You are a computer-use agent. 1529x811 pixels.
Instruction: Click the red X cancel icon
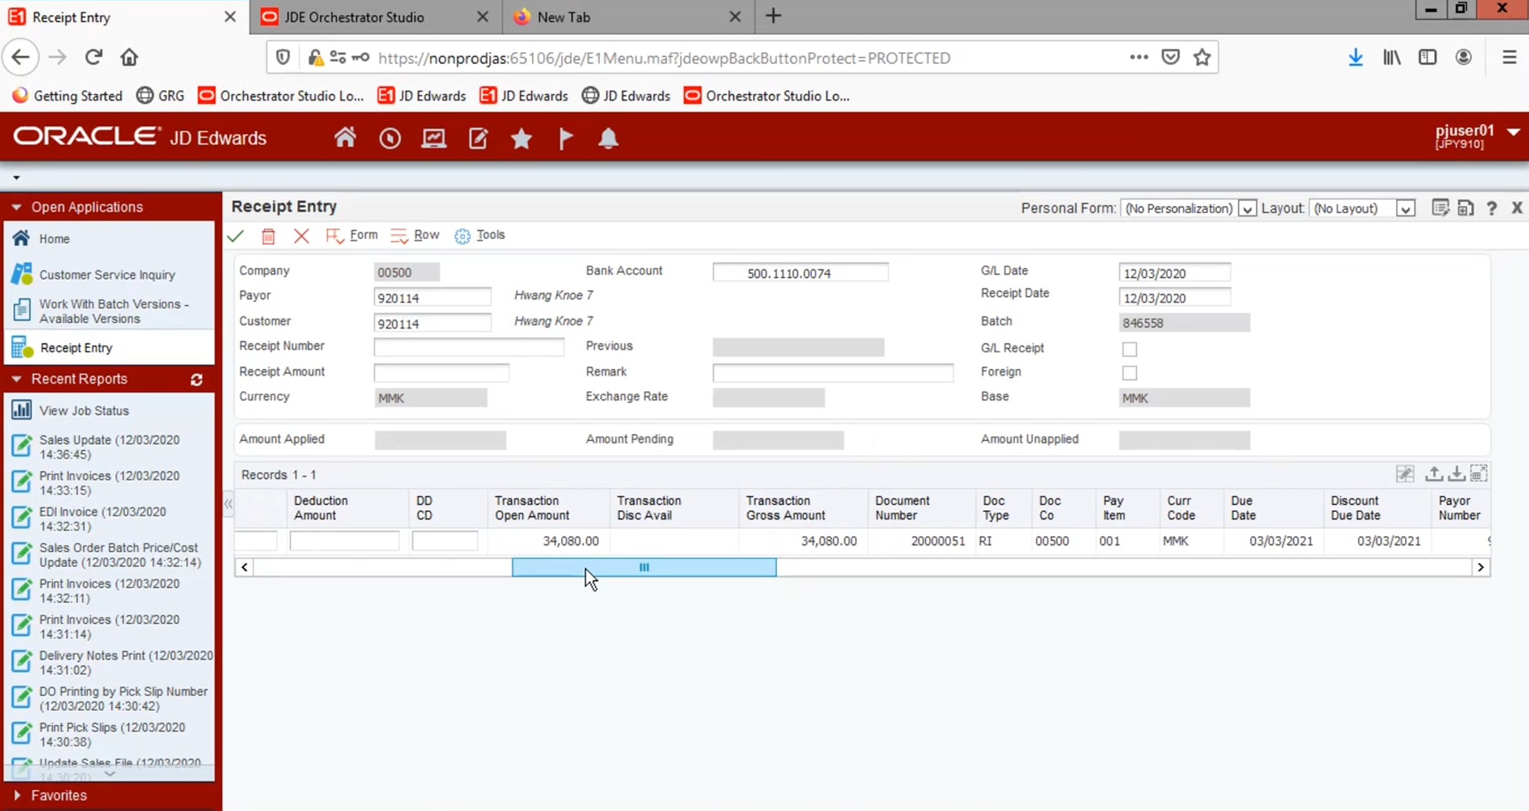point(301,236)
